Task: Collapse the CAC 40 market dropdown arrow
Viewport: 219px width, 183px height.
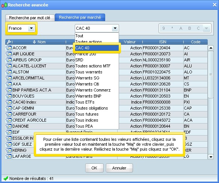Action: (x=115, y=28)
